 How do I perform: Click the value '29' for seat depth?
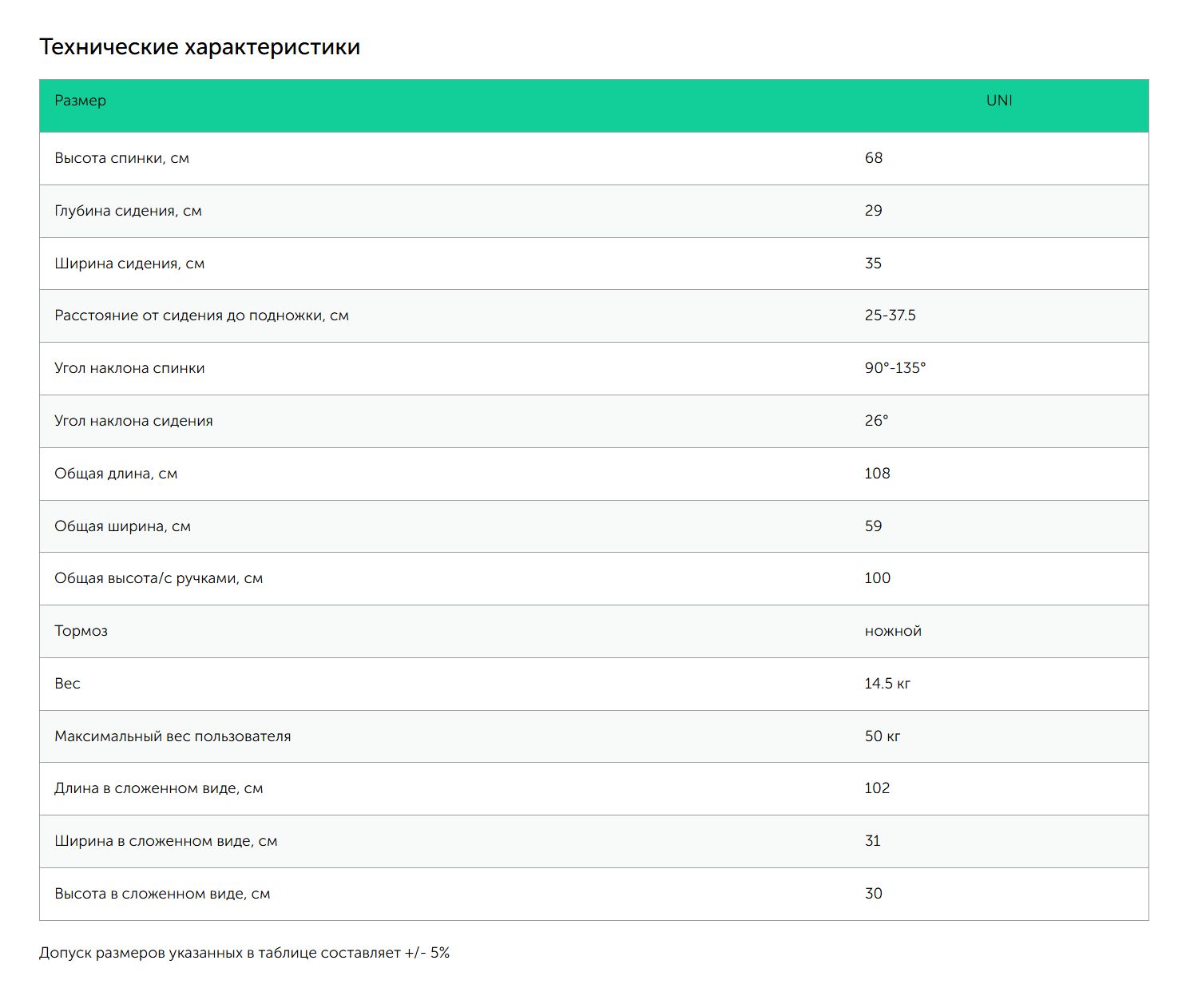coord(873,211)
